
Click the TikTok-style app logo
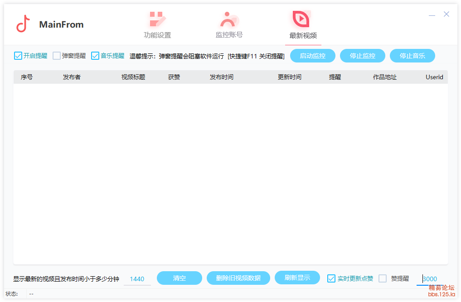point(23,24)
